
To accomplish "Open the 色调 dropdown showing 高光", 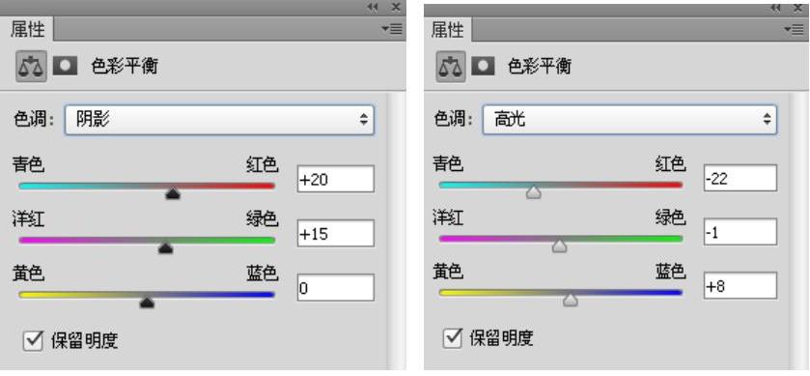I will [x=629, y=120].
